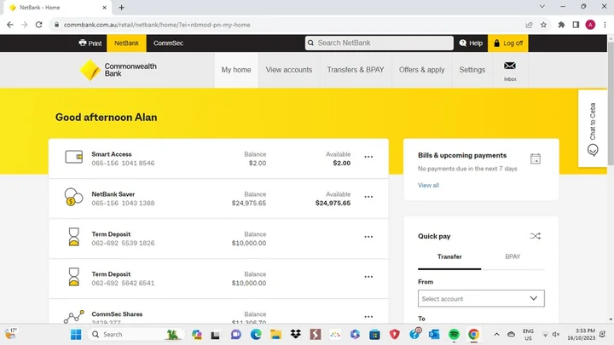Click the Log off button
This screenshot has width=614, height=345.
[508, 43]
